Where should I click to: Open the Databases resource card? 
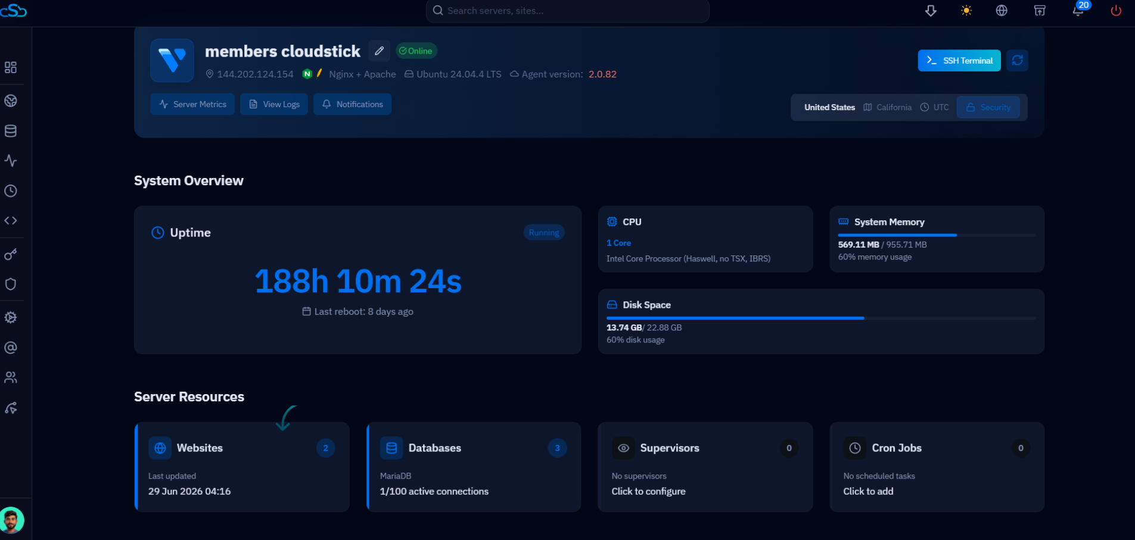[x=474, y=467]
